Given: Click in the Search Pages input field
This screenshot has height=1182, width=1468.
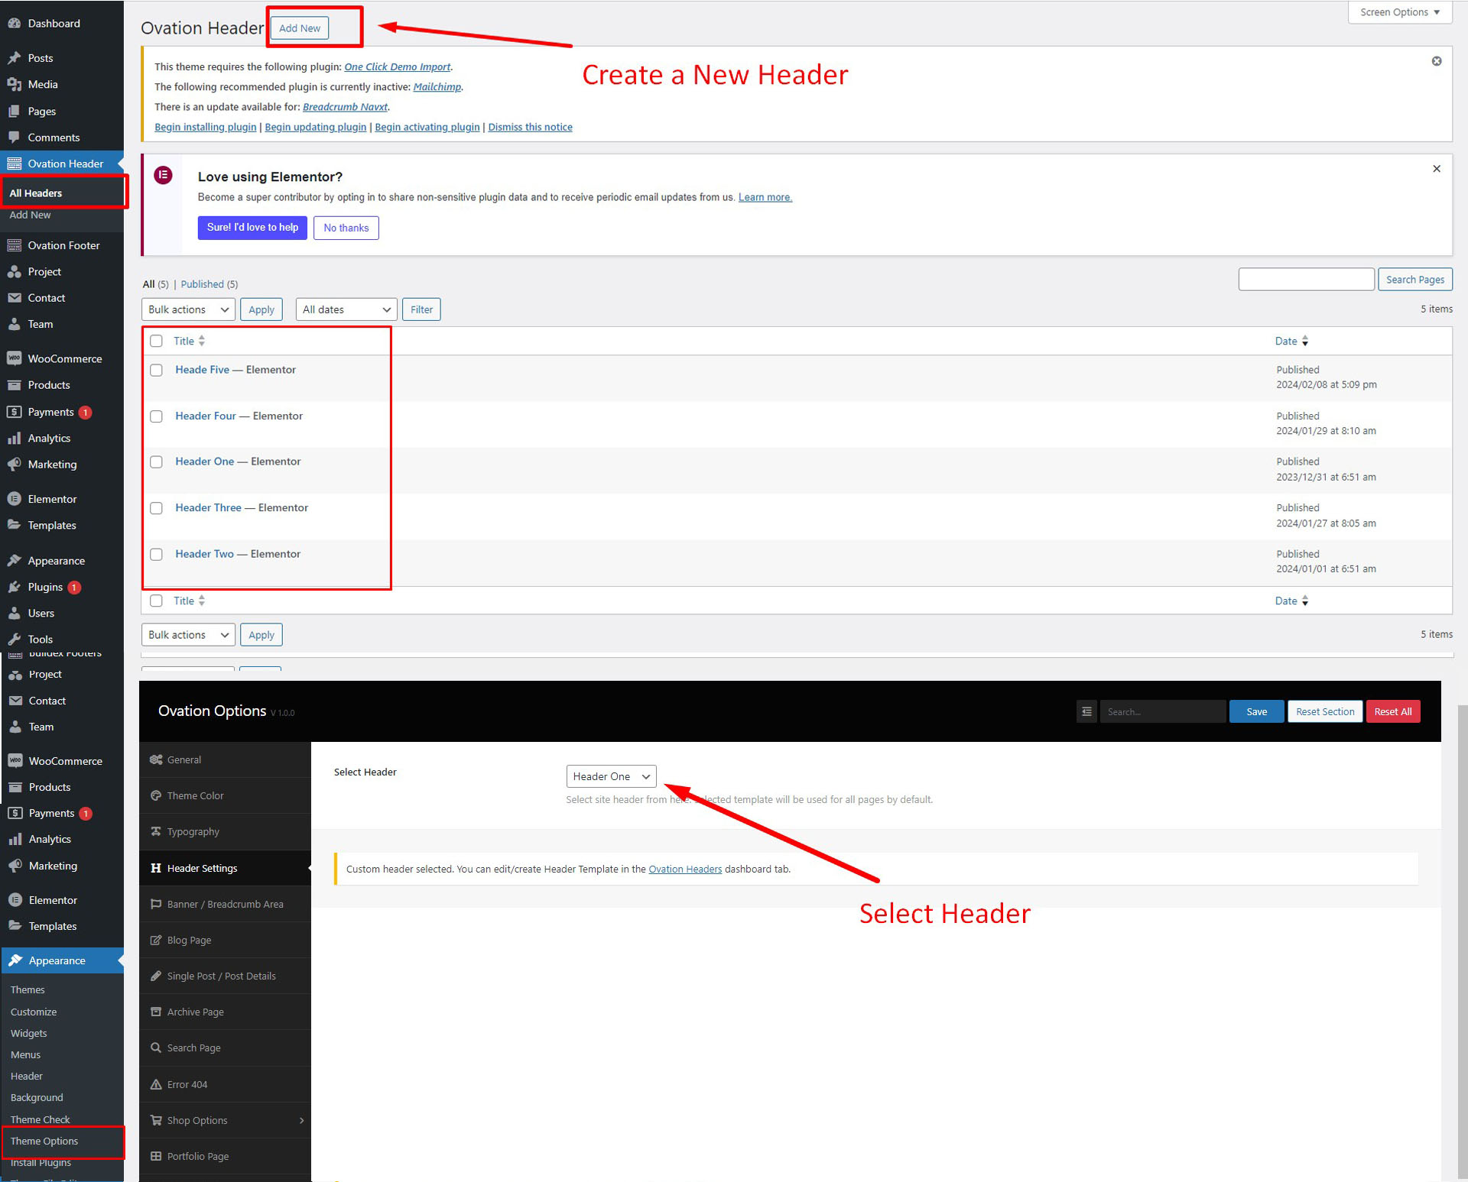Looking at the screenshot, I should [1306, 280].
